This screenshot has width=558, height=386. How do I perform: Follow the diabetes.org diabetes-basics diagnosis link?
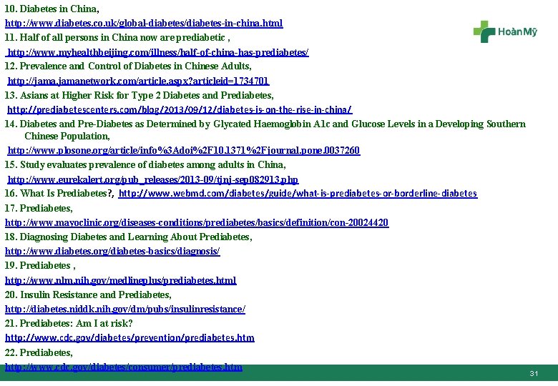112,252
